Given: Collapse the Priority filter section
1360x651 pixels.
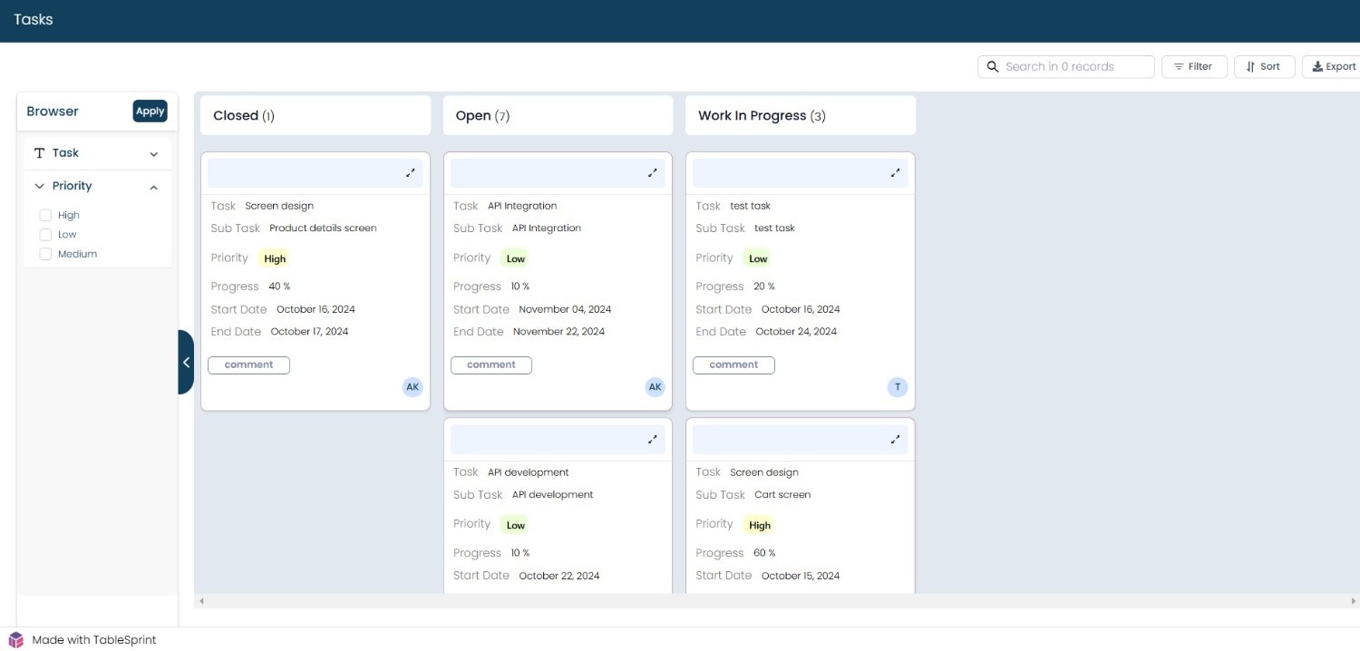Looking at the screenshot, I should [153, 187].
